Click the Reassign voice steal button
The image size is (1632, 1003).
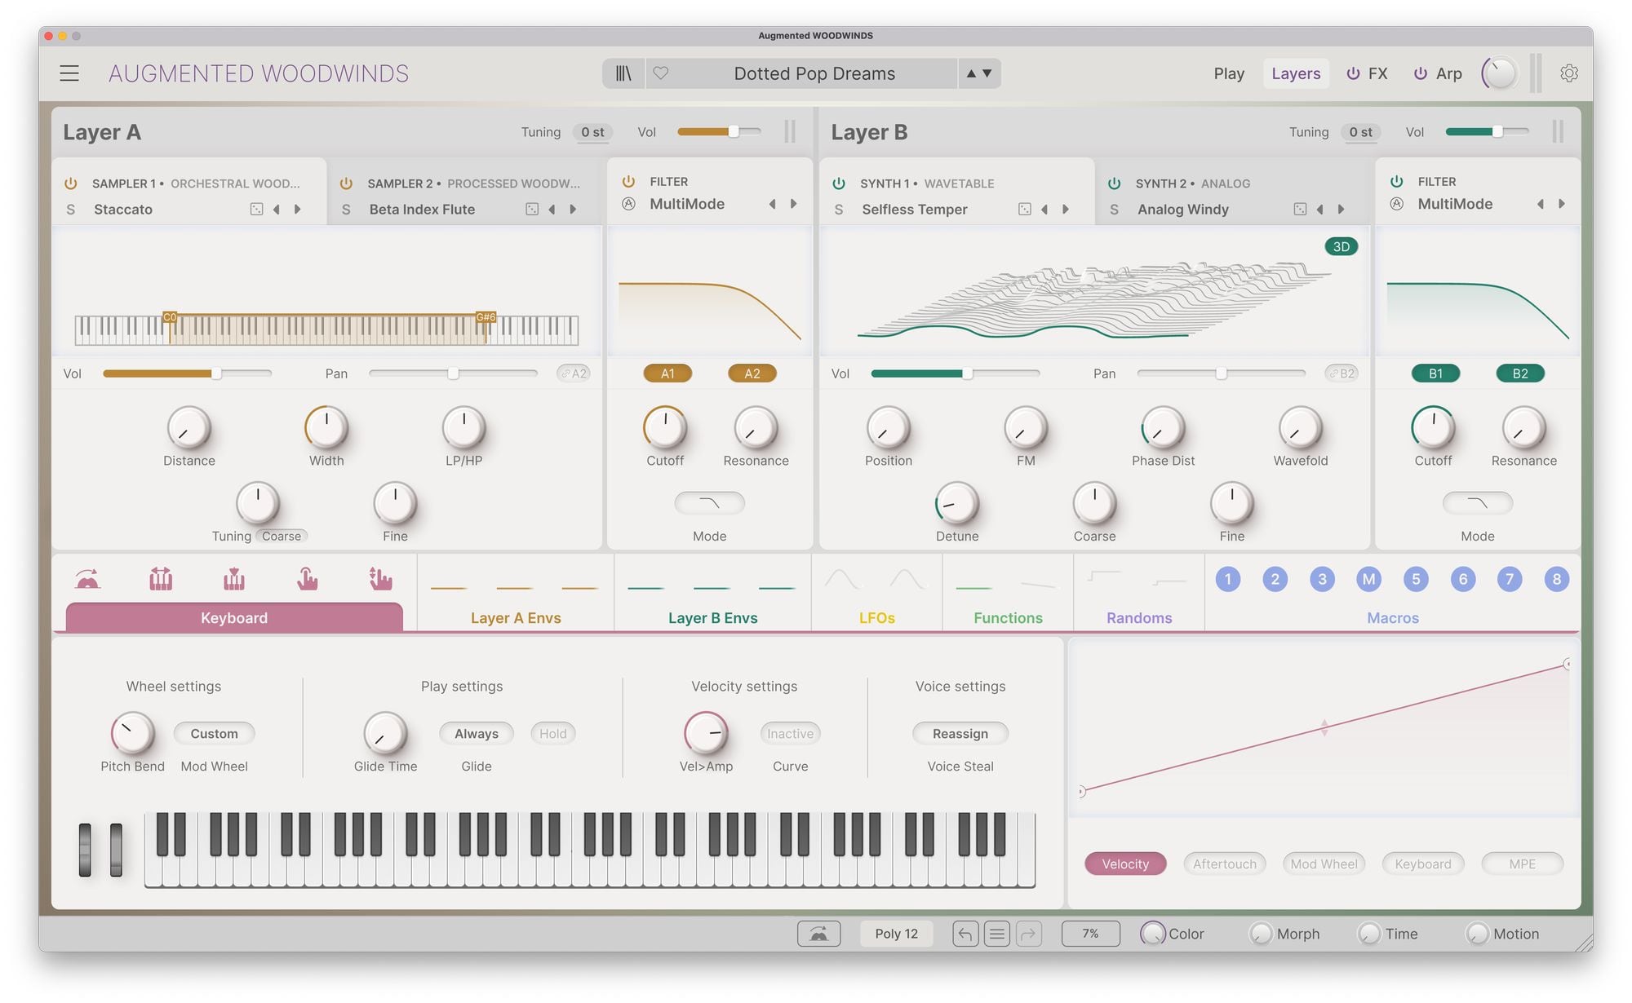coord(960,734)
